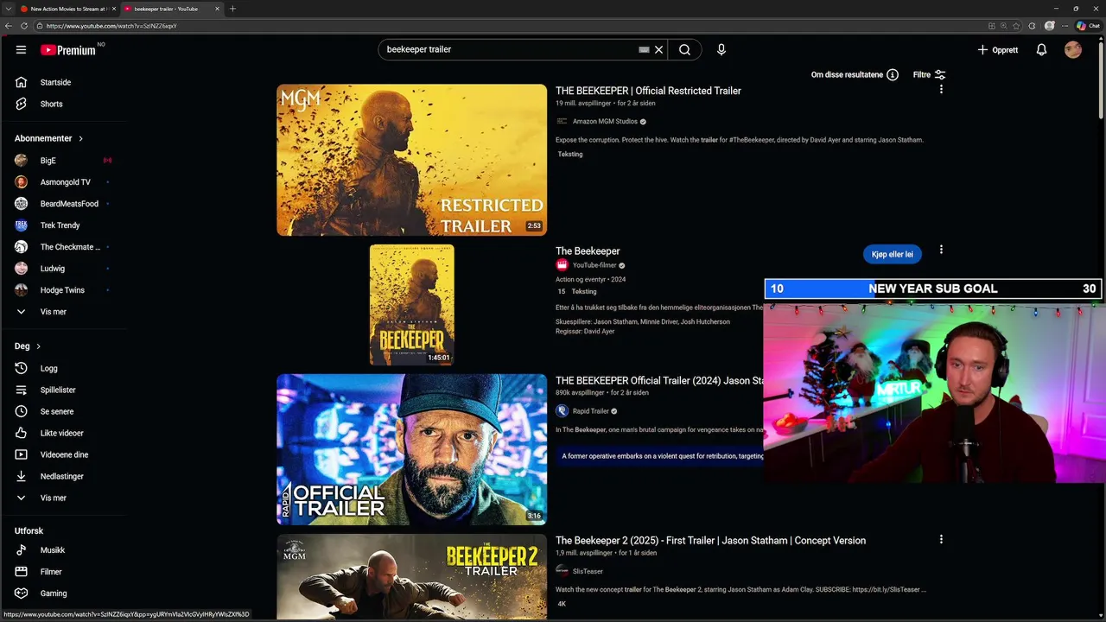This screenshot has height=622, width=1106.
Task: Expand the Abonnementer section
Action: (49, 138)
